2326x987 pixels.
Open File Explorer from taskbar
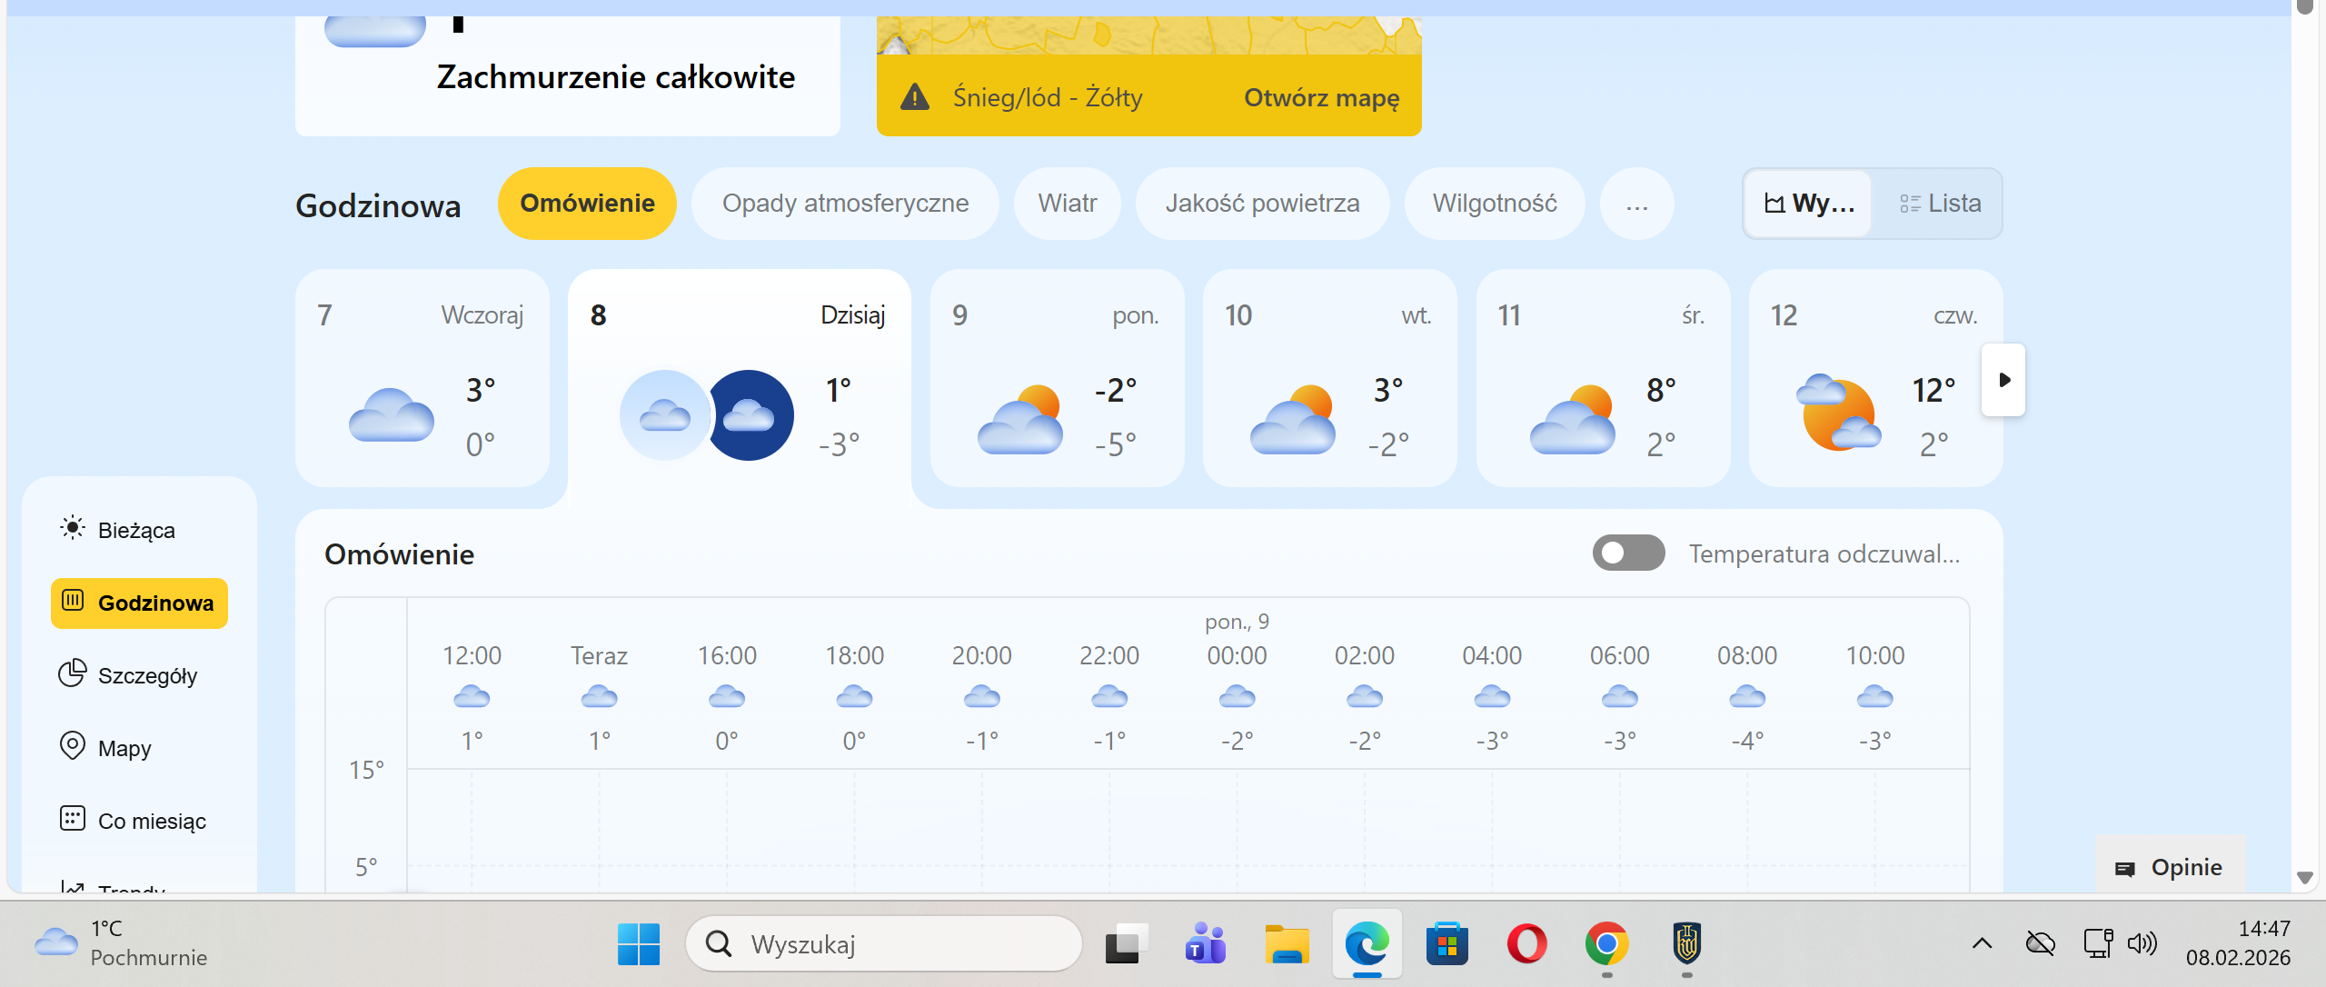tap(1286, 944)
